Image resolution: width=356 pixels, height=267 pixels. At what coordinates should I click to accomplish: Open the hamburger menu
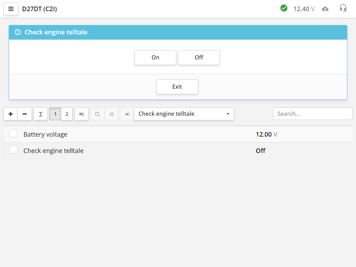(11, 9)
